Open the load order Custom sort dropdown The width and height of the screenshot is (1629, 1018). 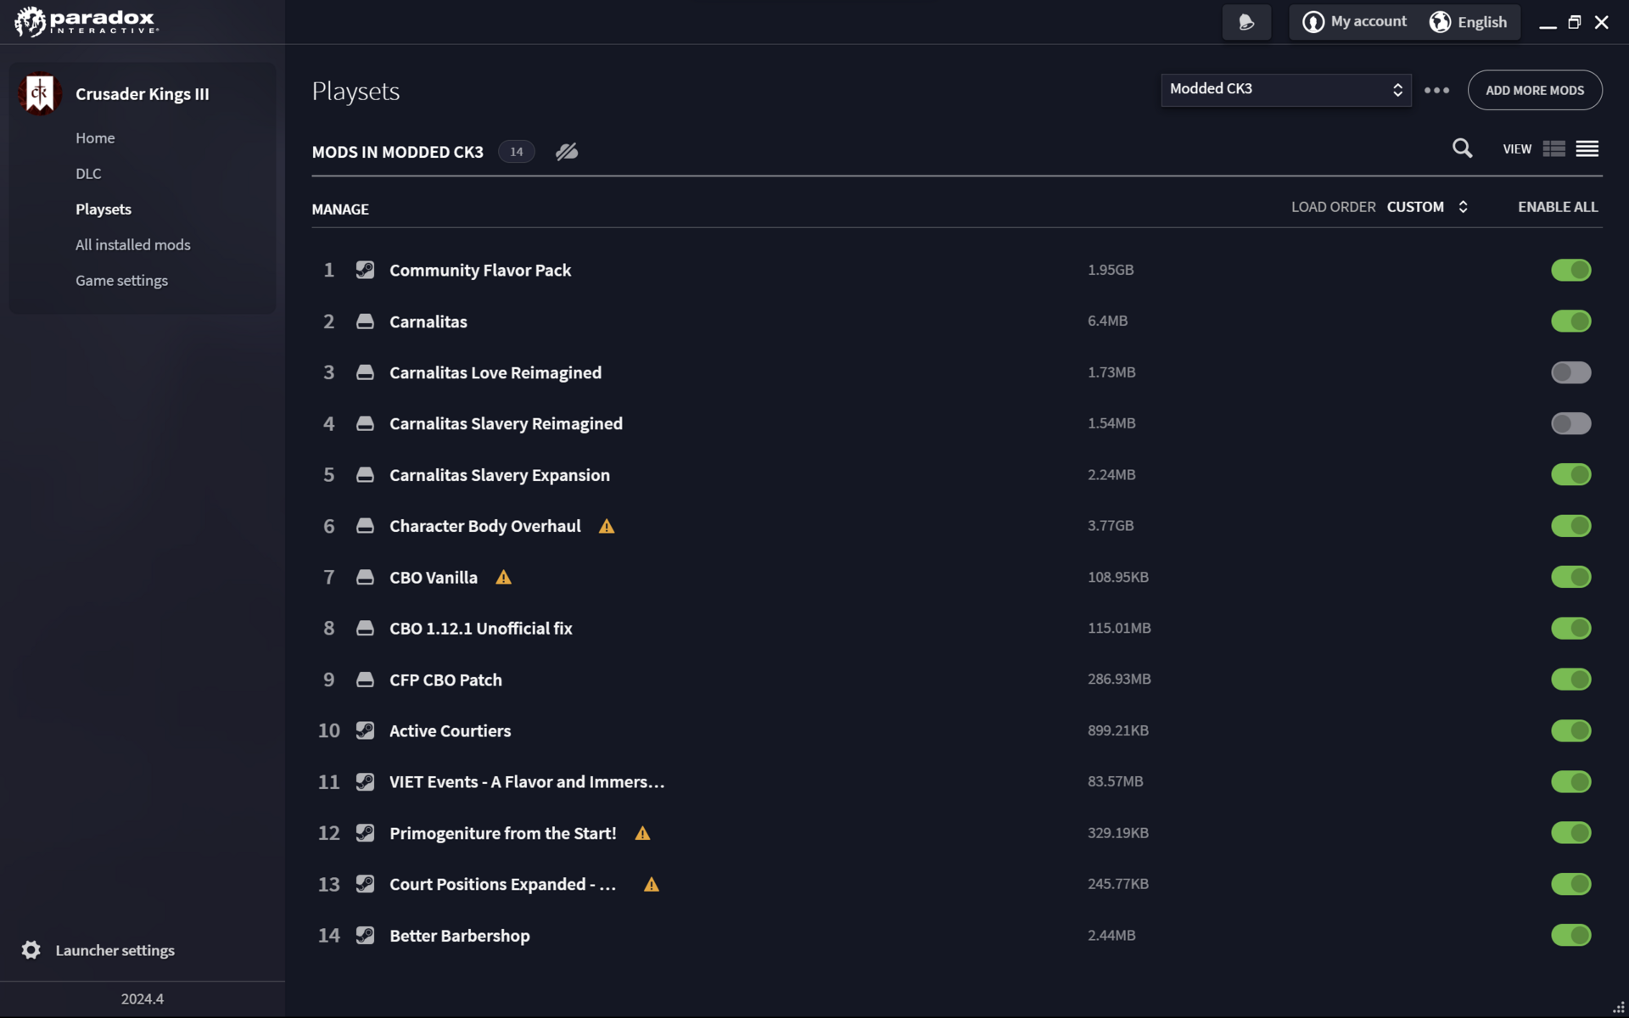click(x=1428, y=207)
